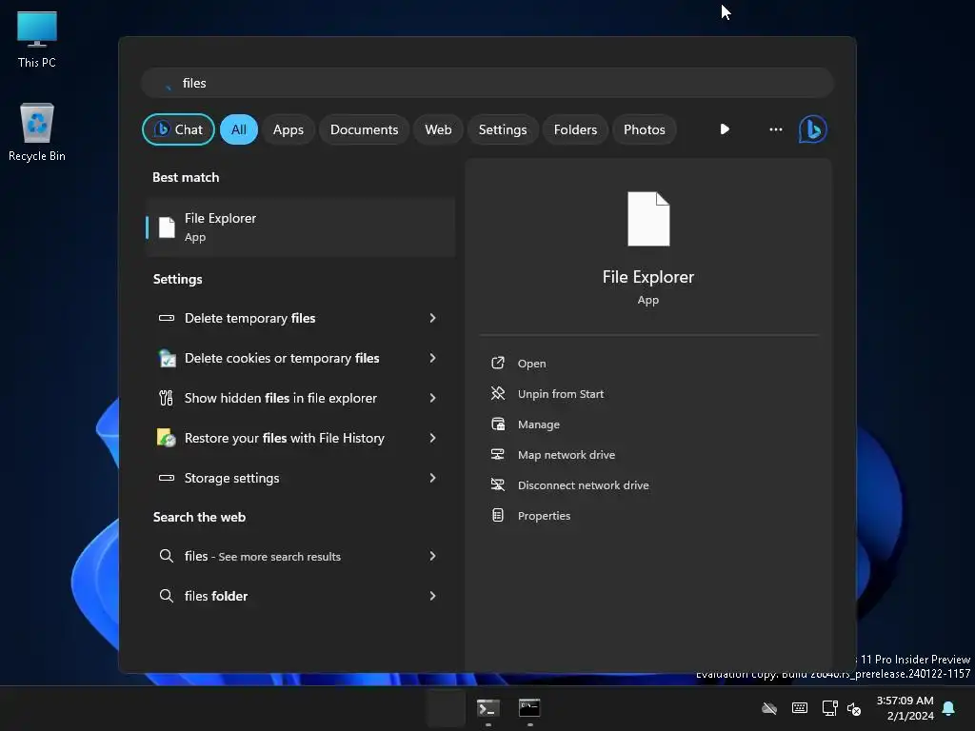Select the Manage action

[539, 424]
